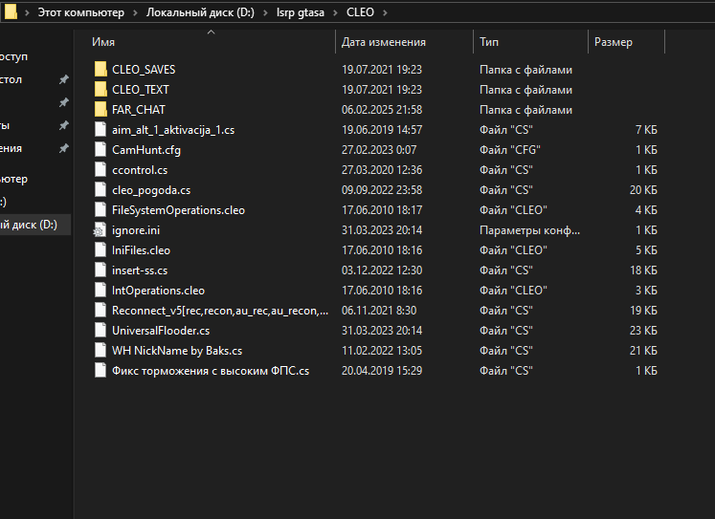Select the cleo_pogoda.cs file name
Image resolution: width=715 pixels, height=519 pixels.
click(150, 190)
